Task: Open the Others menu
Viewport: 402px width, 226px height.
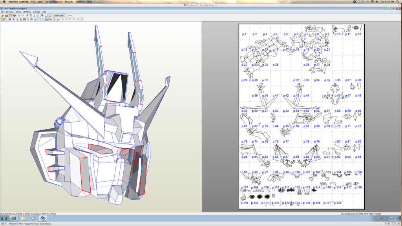Action: 18,12
